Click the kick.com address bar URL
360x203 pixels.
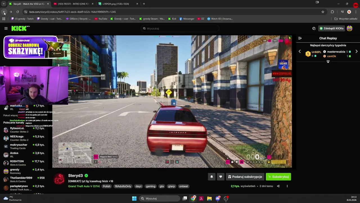point(73,12)
